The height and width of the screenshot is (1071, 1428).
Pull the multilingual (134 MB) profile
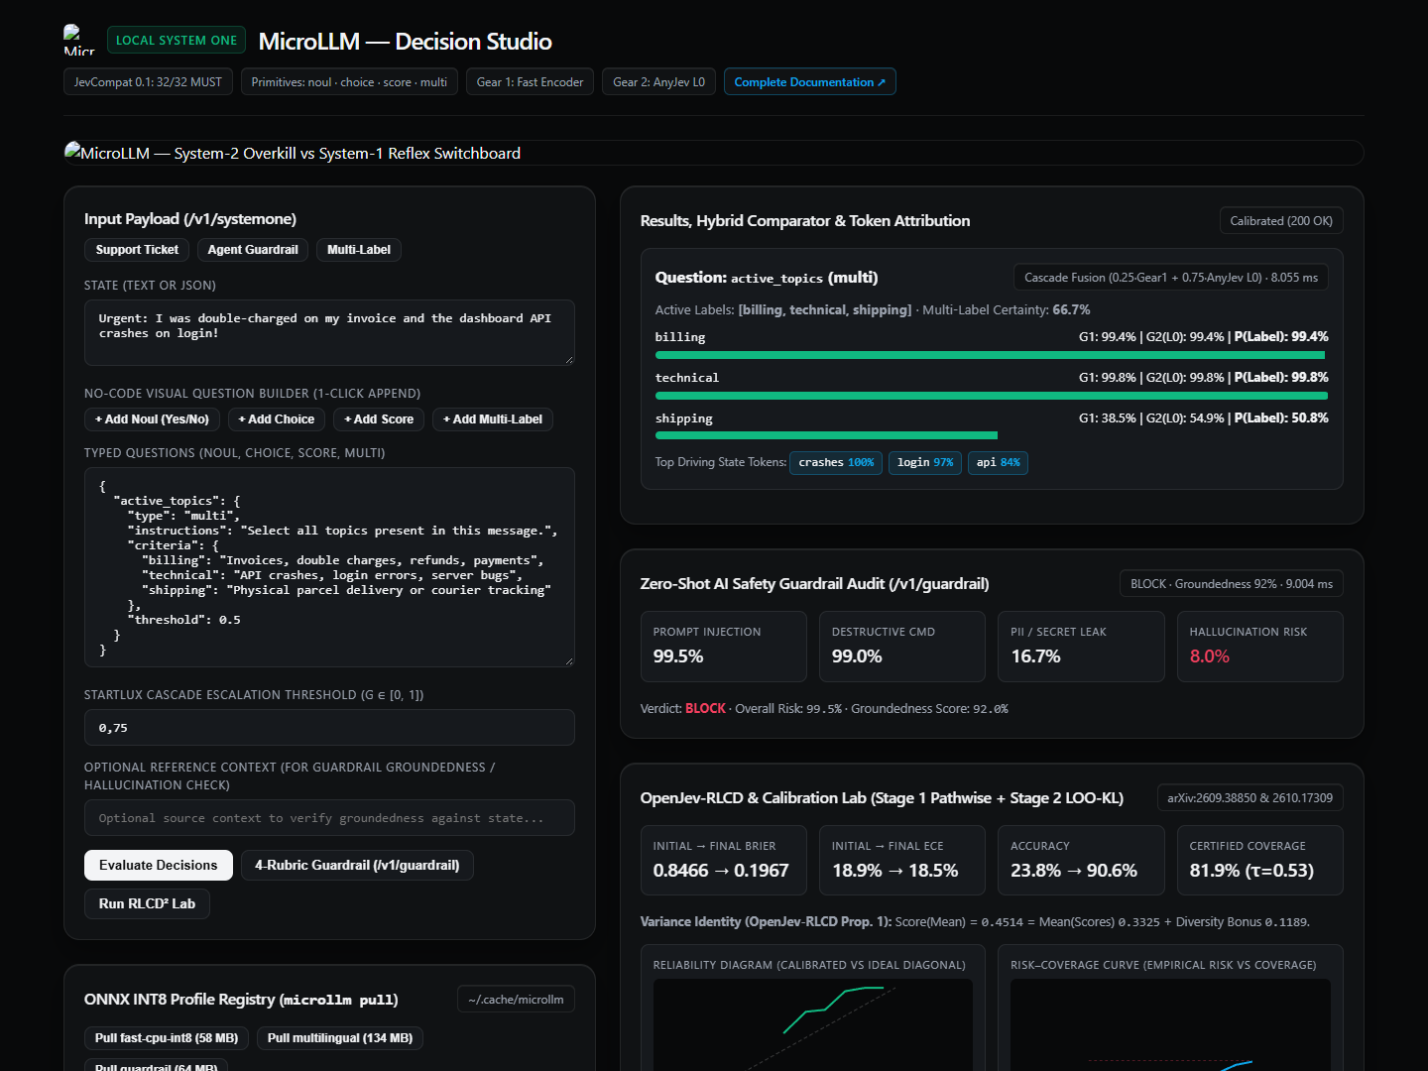tap(340, 1038)
